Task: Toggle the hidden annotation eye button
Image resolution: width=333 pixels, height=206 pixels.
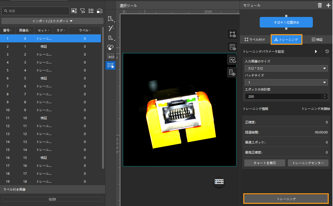Action: click(232, 60)
